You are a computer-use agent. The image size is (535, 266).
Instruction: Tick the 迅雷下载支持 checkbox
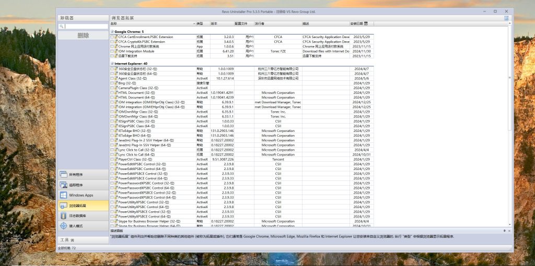point(112,56)
